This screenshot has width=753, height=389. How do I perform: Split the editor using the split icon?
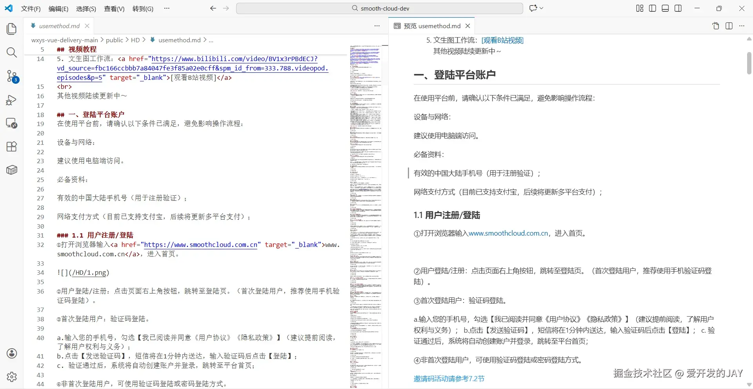(x=729, y=26)
